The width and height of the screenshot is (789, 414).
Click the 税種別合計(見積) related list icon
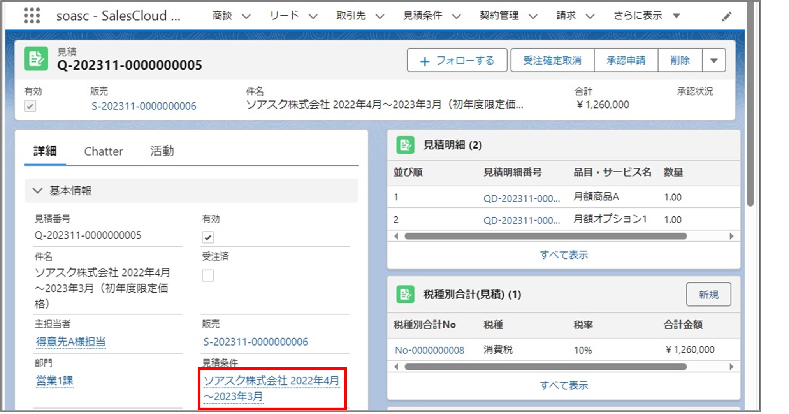coord(405,295)
